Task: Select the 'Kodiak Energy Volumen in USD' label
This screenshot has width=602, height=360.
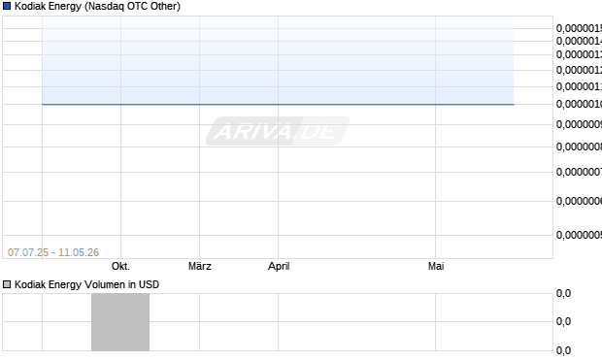Action: click(x=86, y=284)
